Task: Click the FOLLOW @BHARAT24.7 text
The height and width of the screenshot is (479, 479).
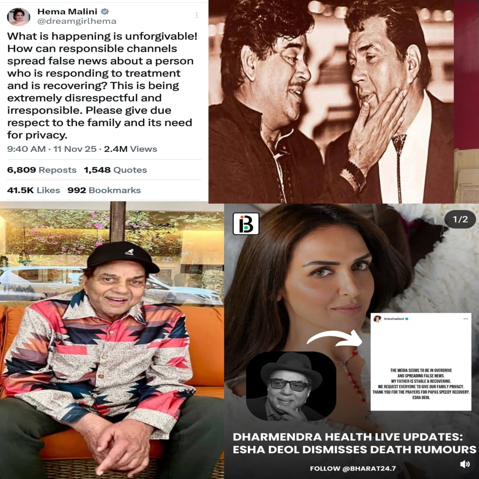Action: (x=353, y=469)
